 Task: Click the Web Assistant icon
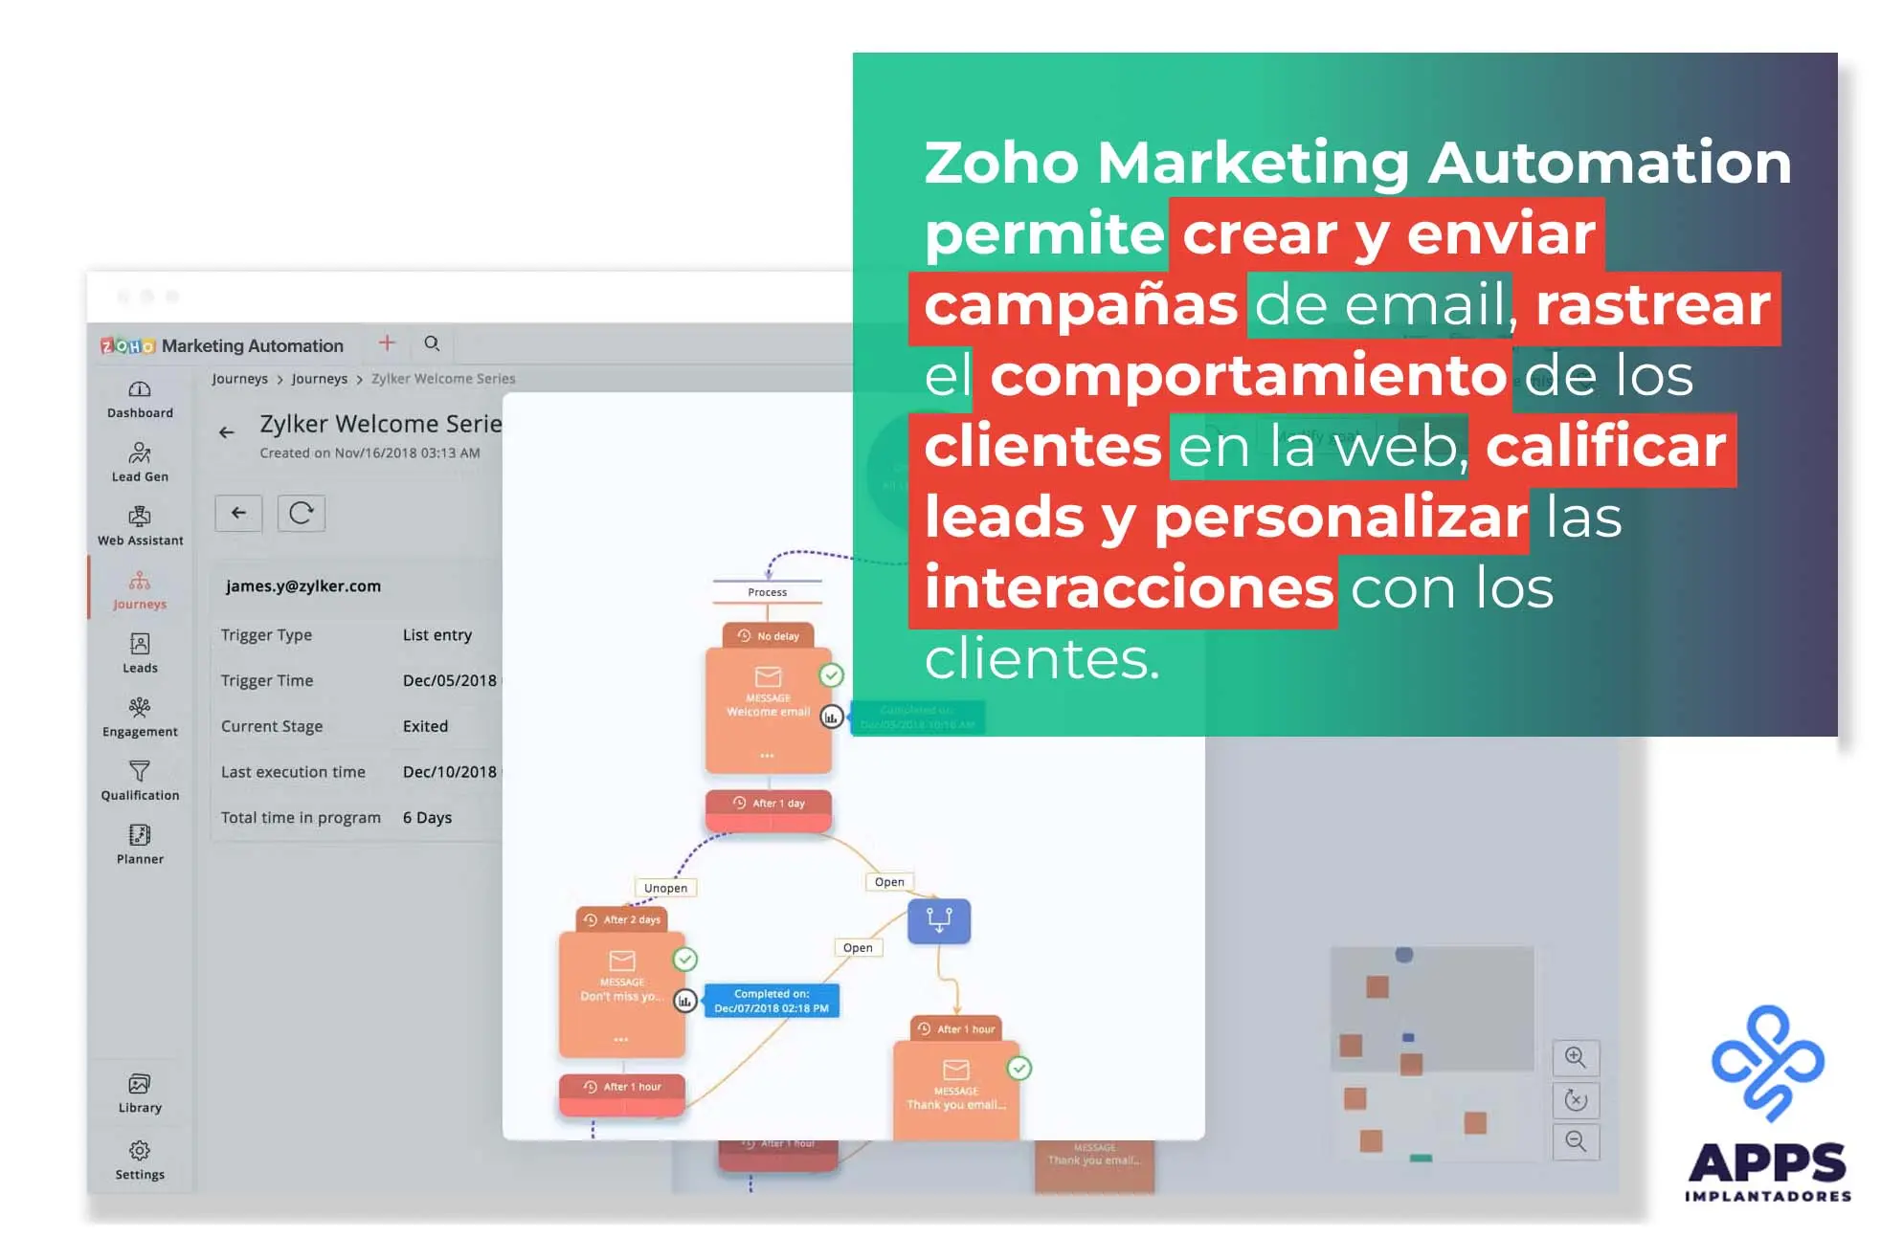click(138, 517)
